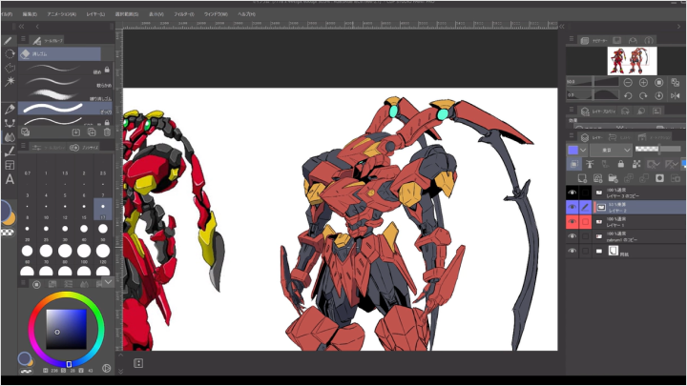Select the brush tool icon above frame tool
This screenshot has height=386, width=687.
click(x=10, y=152)
